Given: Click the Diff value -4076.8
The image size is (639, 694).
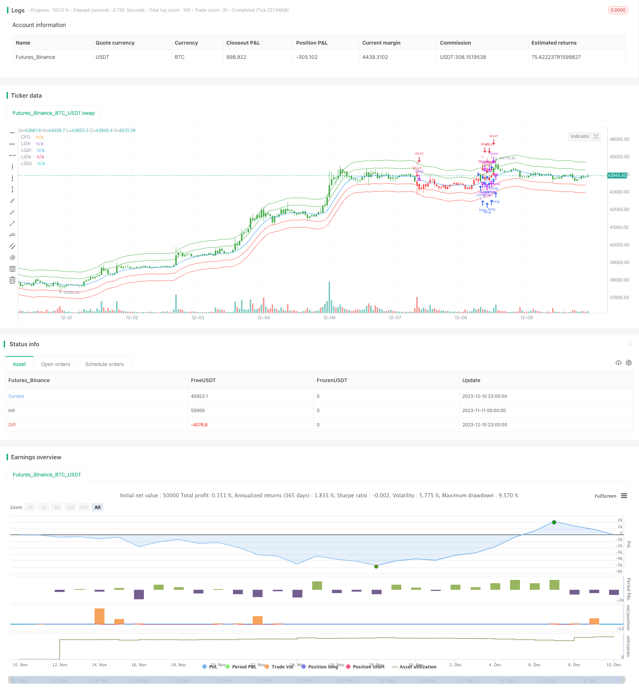Looking at the screenshot, I should click(199, 425).
